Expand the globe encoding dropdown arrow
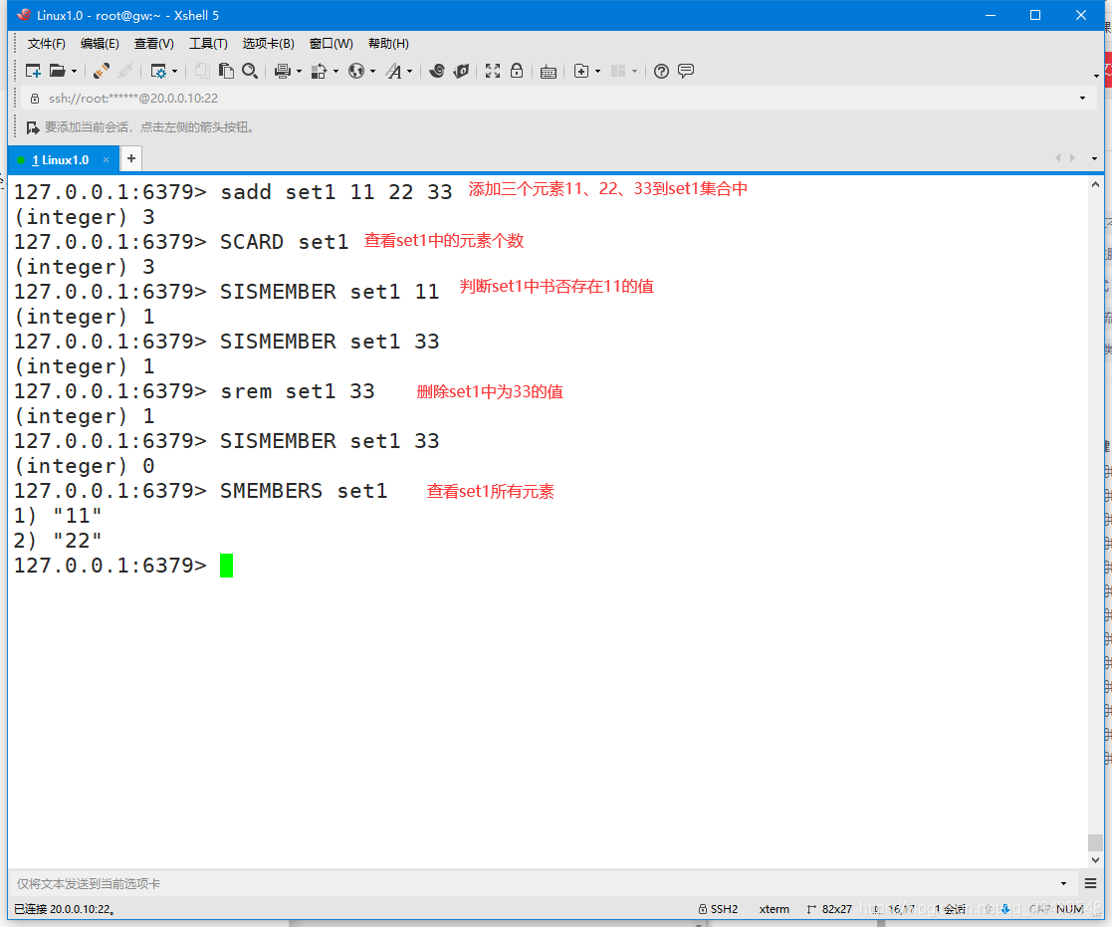 click(x=373, y=71)
